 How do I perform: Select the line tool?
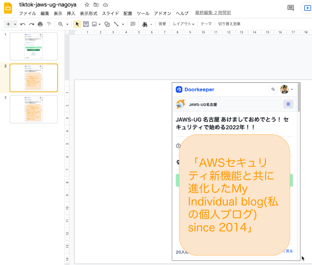[x=116, y=24]
